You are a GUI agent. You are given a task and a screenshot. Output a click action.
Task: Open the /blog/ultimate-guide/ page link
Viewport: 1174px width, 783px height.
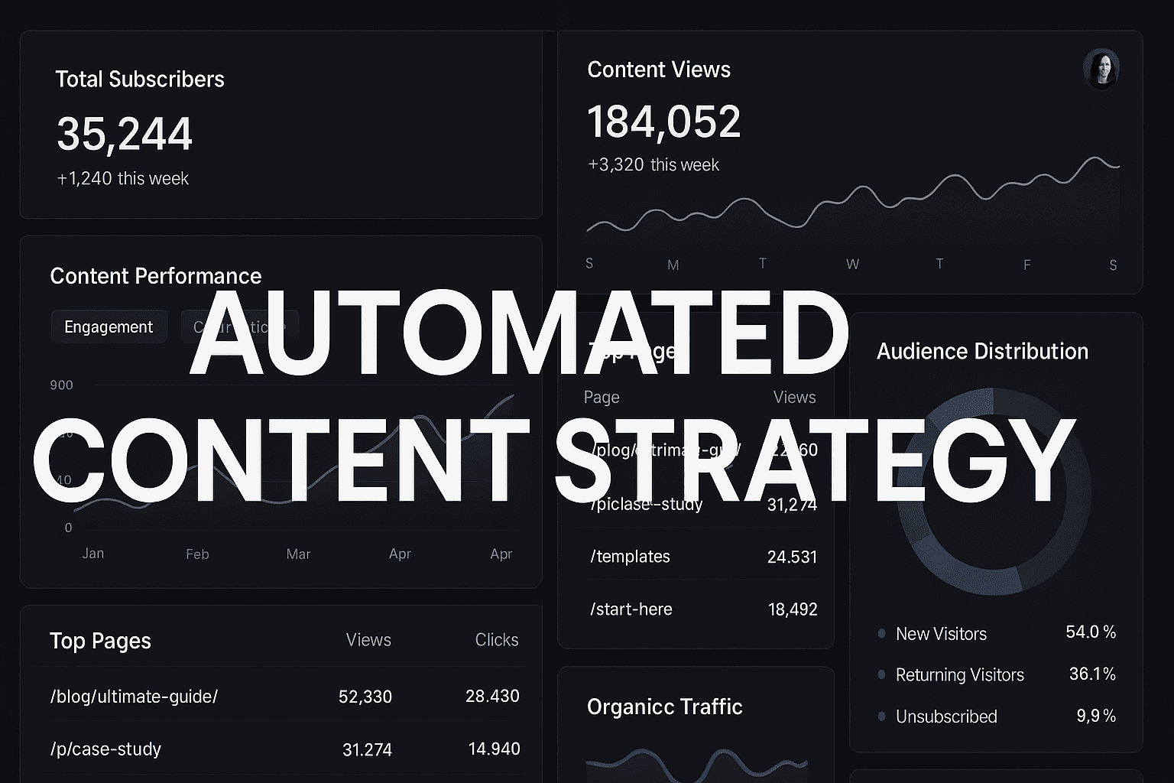(x=134, y=697)
